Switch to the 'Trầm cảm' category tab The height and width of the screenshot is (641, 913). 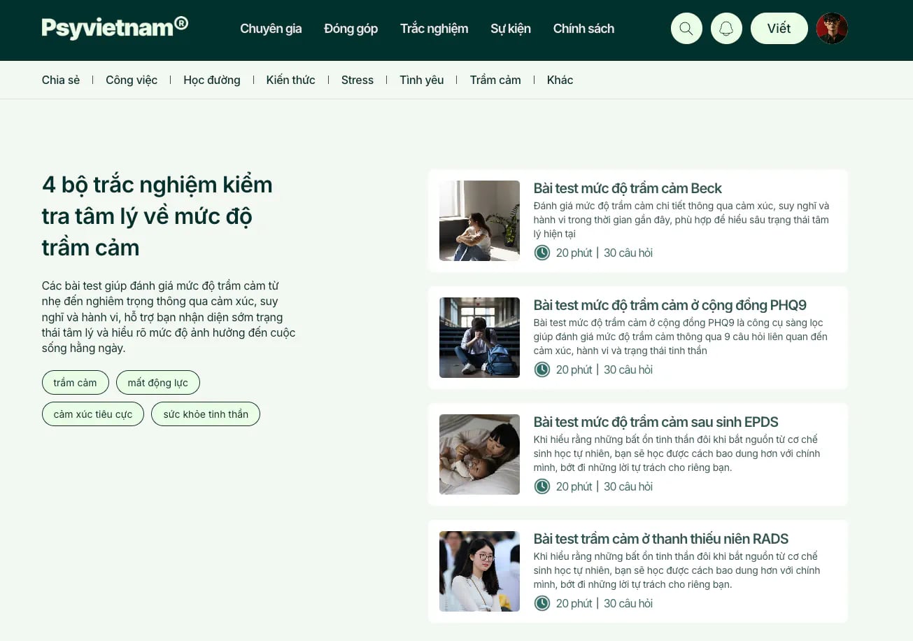tap(495, 80)
